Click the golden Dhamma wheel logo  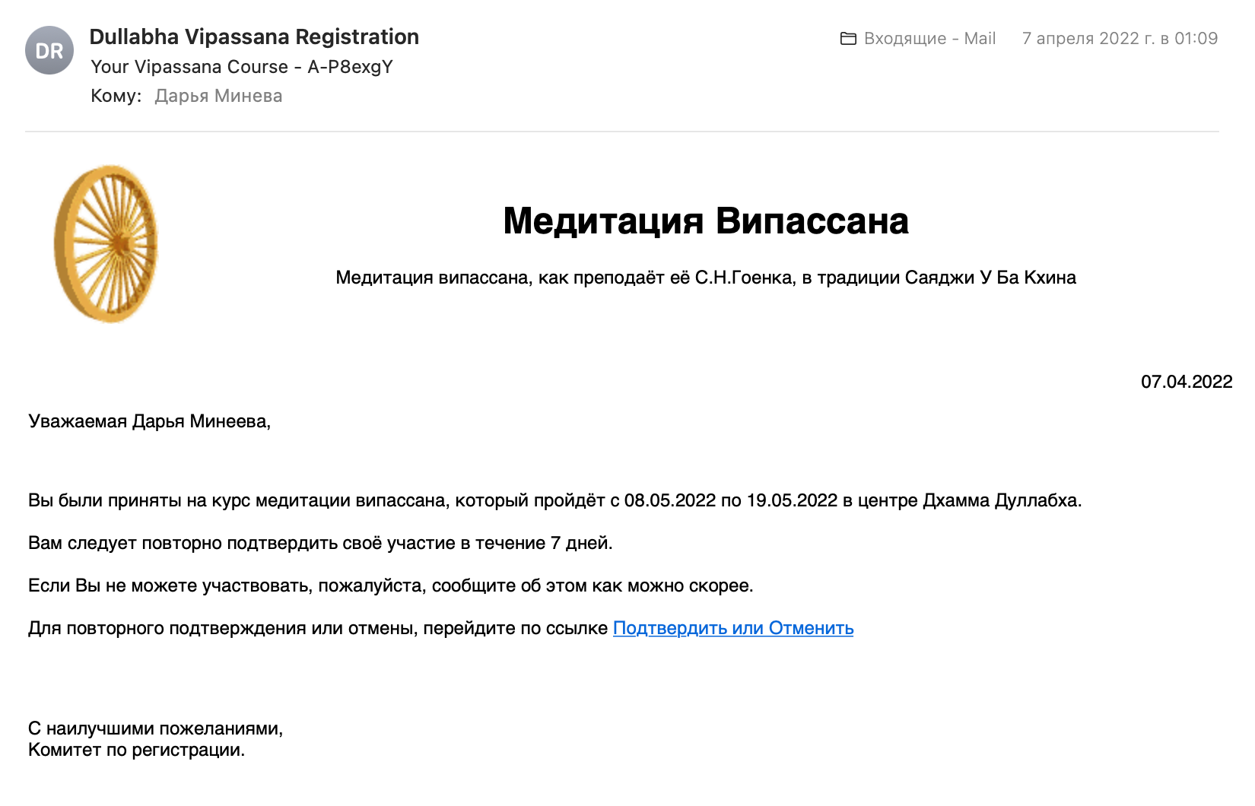point(106,244)
